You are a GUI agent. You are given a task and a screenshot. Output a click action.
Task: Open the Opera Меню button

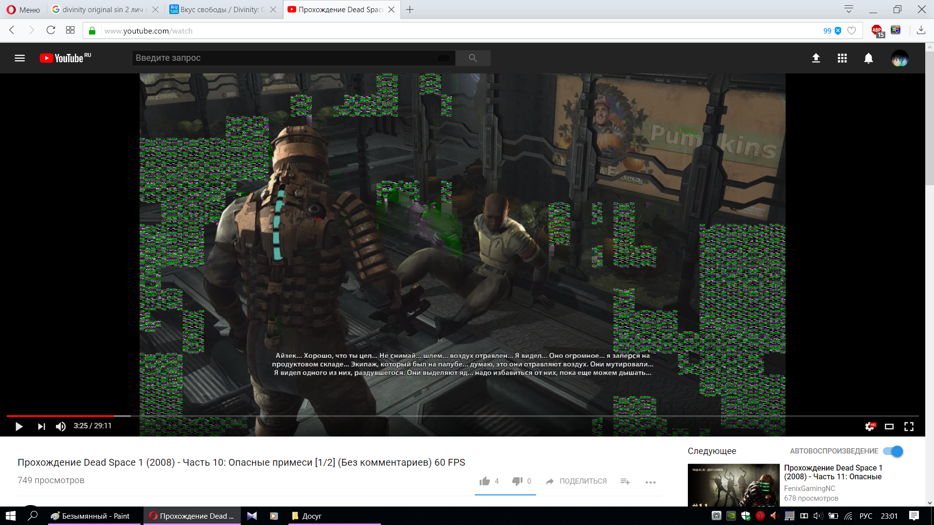(23, 10)
